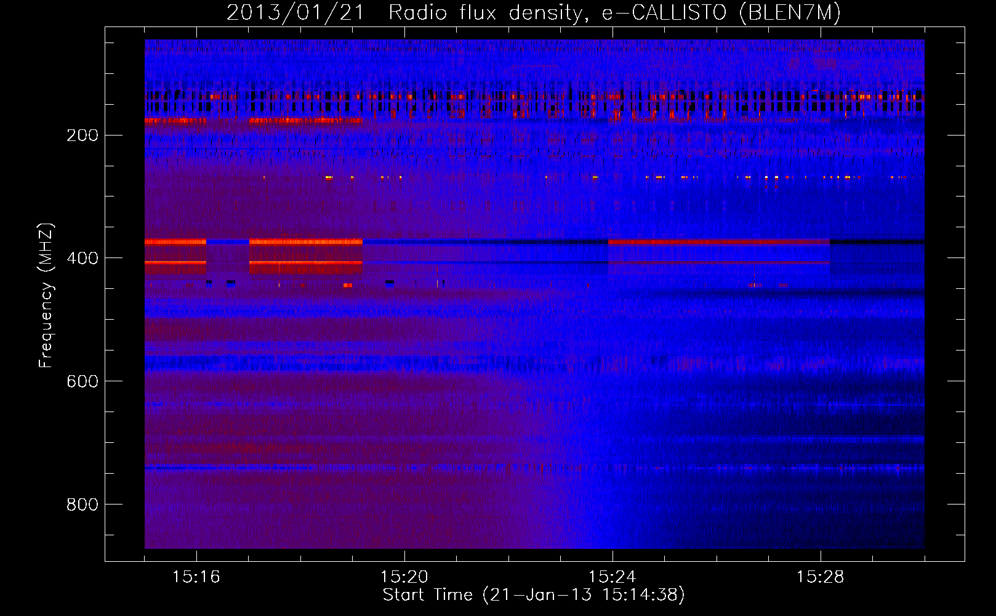Click the 600 frequency tick label

coord(82,382)
